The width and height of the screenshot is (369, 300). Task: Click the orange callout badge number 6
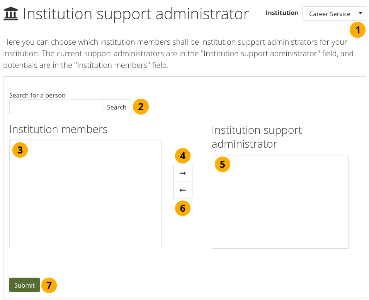coord(183,208)
